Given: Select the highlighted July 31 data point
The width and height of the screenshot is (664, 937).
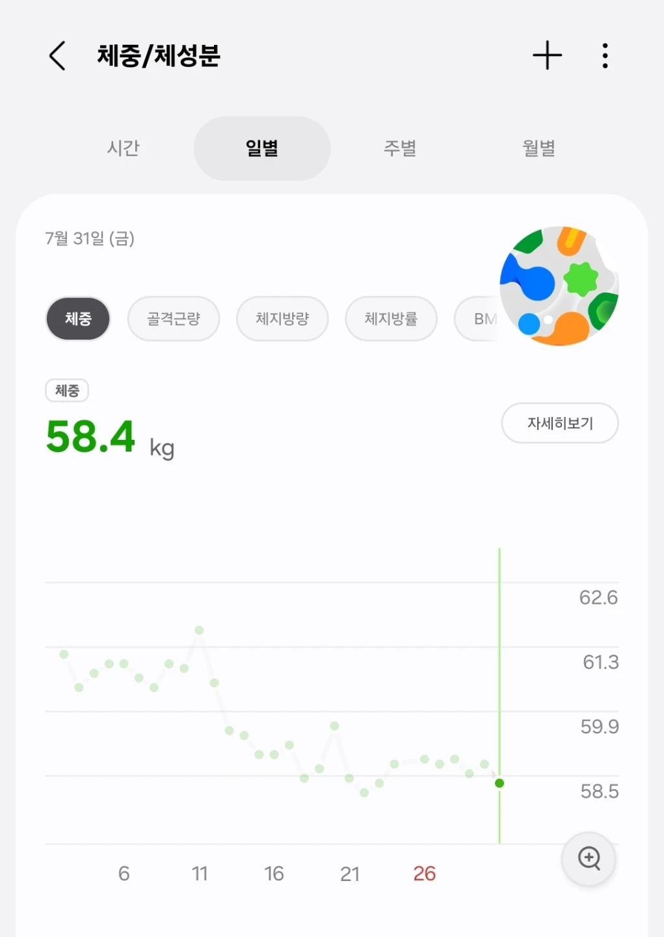Looking at the screenshot, I should tap(499, 783).
